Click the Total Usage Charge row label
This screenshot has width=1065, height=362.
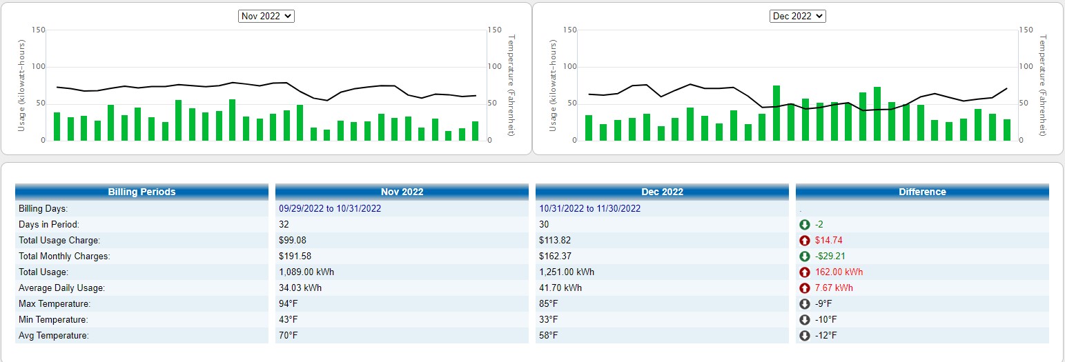coord(59,241)
